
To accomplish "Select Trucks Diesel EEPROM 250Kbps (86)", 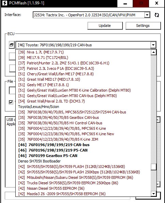I will (x=83, y=183).
